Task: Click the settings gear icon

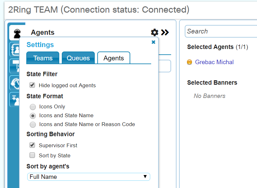Action: [154, 32]
